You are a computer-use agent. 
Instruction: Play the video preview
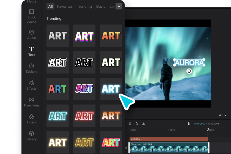(x=189, y=124)
